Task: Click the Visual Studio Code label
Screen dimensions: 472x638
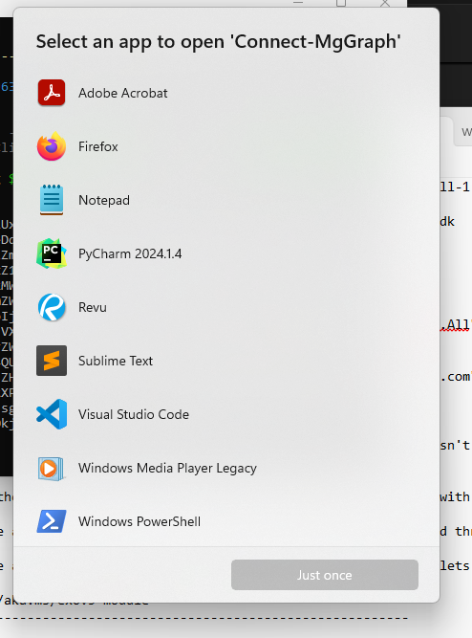Action: (x=134, y=414)
